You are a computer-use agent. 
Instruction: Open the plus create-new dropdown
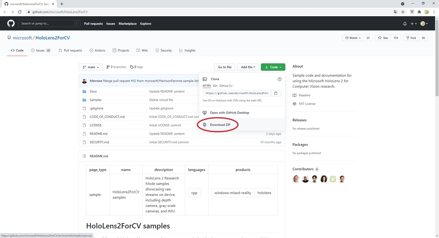click(413, 24)
